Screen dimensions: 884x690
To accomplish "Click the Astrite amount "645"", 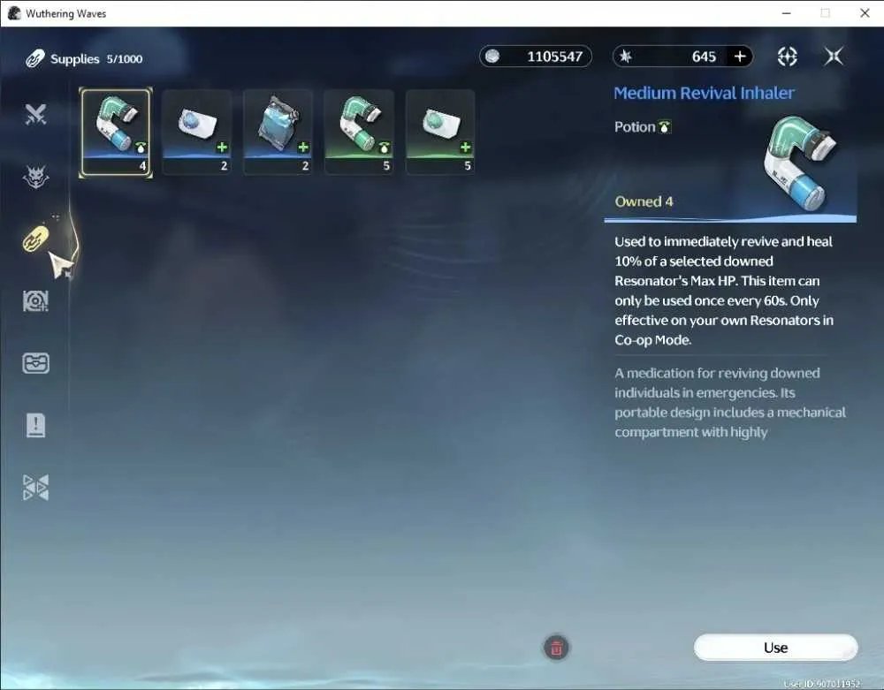I will click(x=704, y=57).
